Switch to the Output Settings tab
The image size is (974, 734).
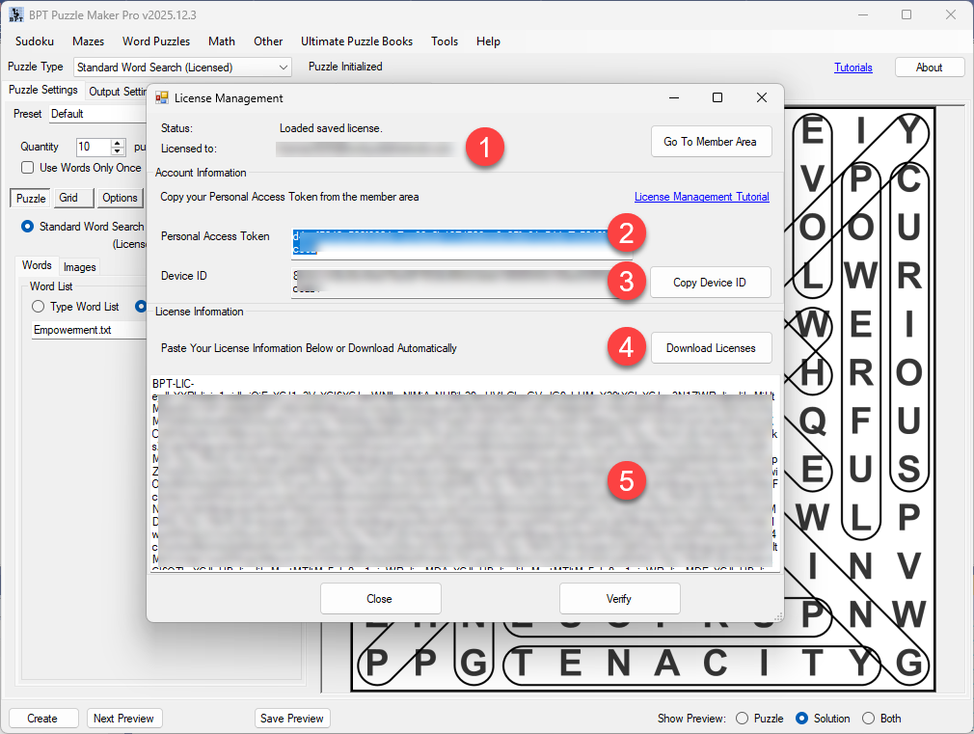tap(118, 91)
